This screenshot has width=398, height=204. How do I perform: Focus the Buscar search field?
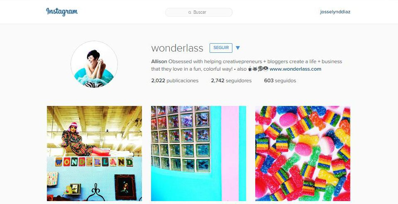click(x=199, y=12)
